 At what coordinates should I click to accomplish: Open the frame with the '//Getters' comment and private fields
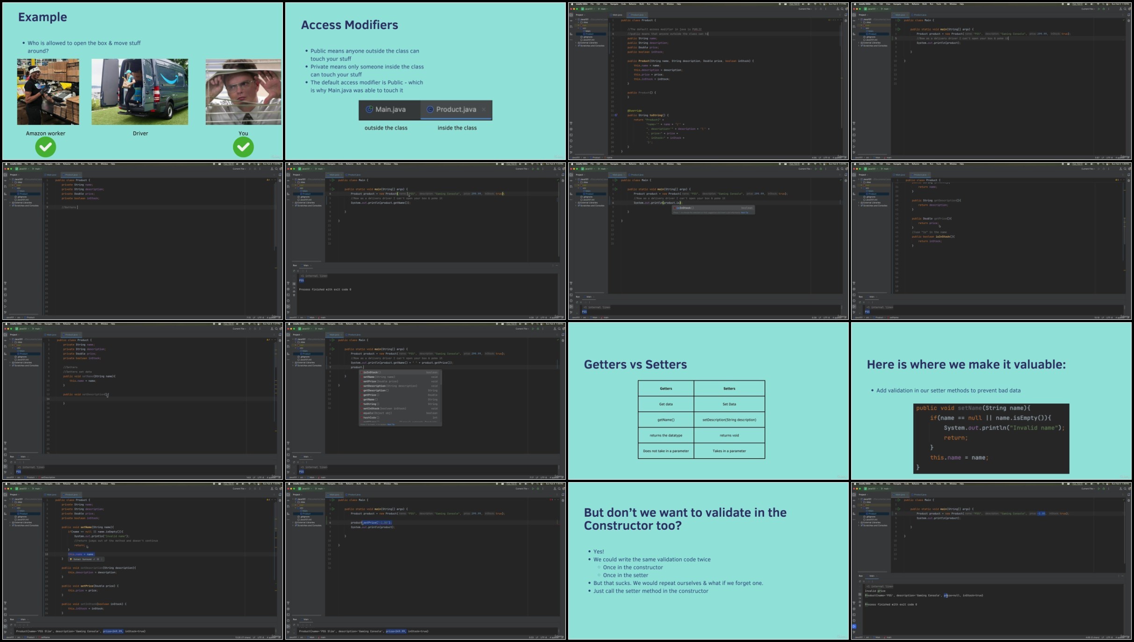tap(143, 241)
